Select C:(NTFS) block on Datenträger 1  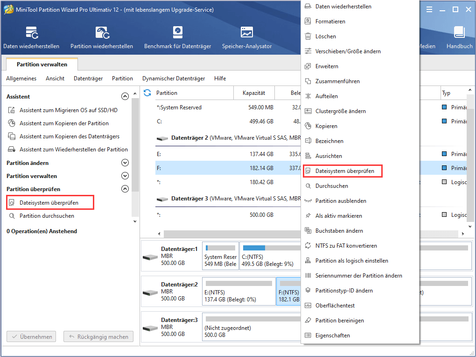point(270,256)
